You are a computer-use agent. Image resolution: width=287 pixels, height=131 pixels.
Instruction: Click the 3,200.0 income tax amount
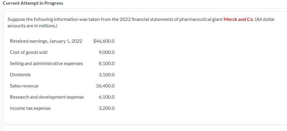(107, 108)
